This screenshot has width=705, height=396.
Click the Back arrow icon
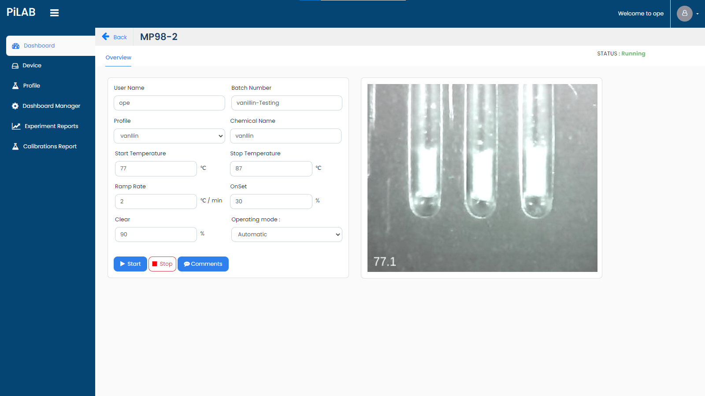coord(106,37)
